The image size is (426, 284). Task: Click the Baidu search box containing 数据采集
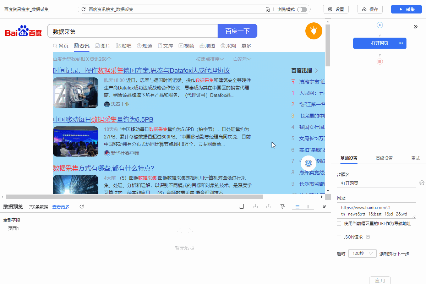pyautogui.click(x=132, y=31)
